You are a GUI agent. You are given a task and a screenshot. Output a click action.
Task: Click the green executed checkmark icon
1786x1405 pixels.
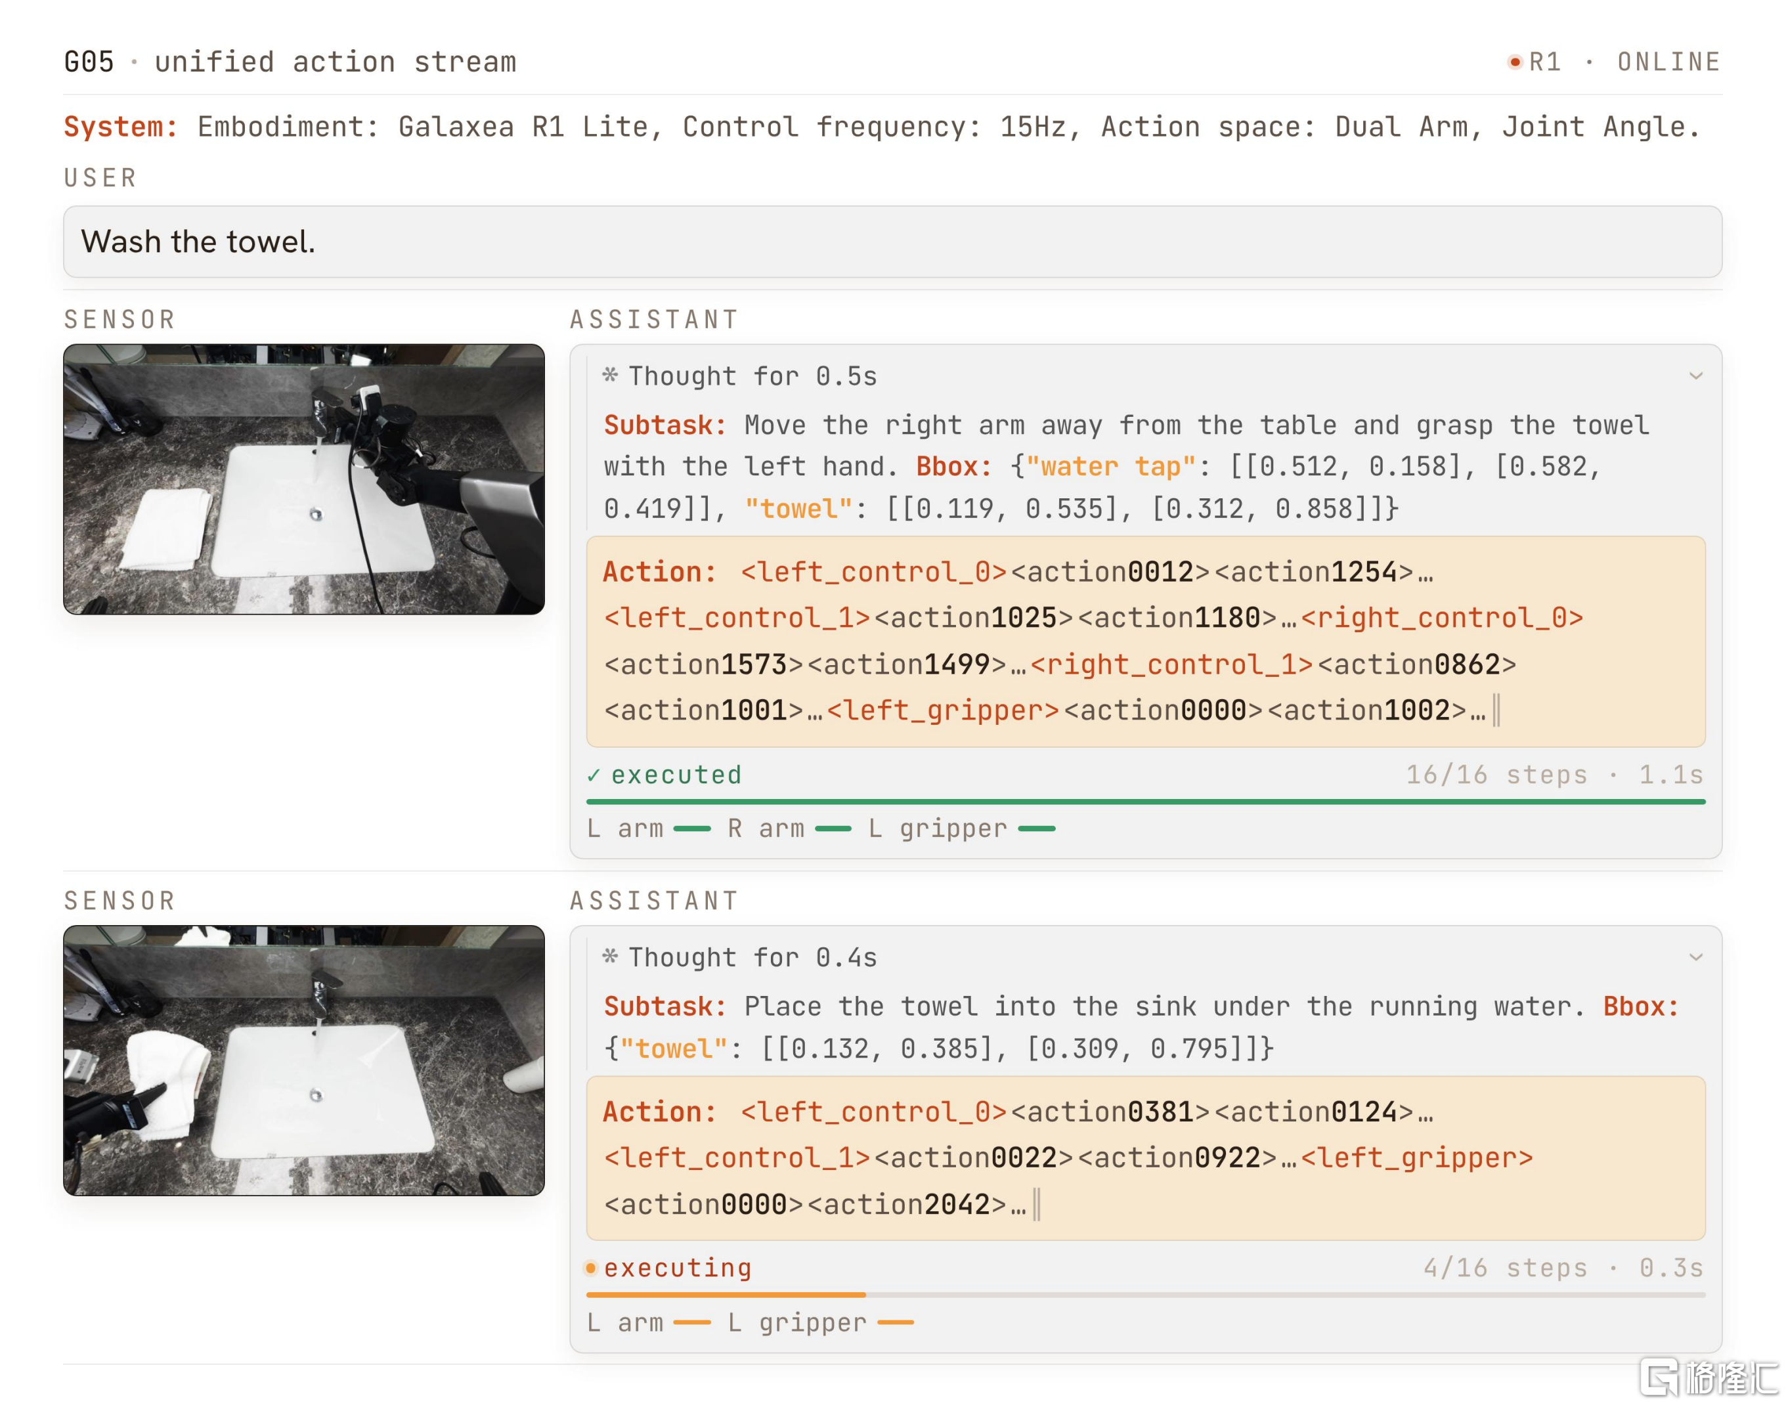tap(594, 775)
